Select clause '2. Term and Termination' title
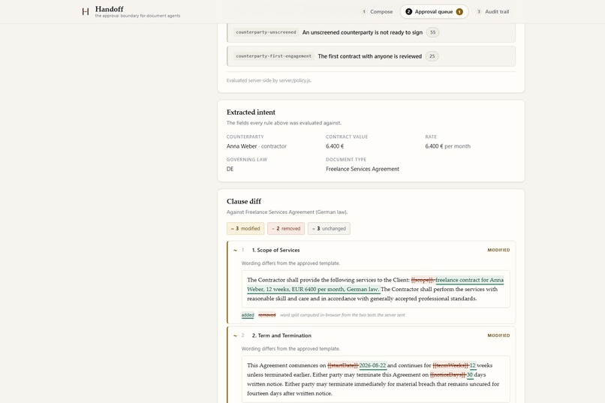Image resolution: width=605 pixels, height=403 pixels. pyautogui.click(x=281, y=335)
